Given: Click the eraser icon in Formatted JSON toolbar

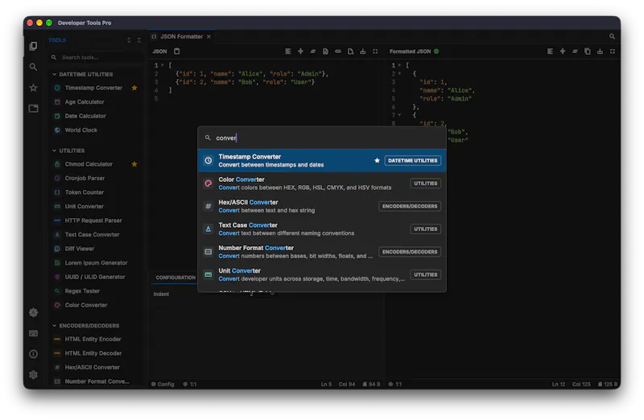Looking at the screenshot, I should (575, 51).
